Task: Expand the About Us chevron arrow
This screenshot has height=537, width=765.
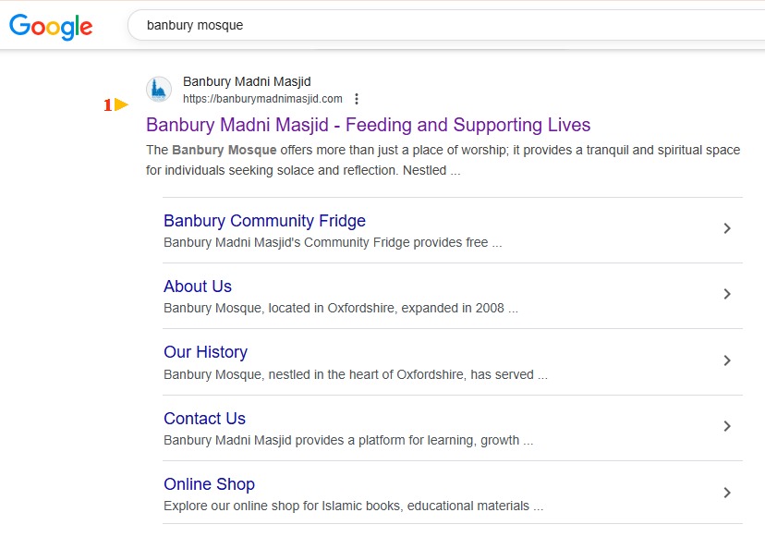Action: click(x=727, y=294)
